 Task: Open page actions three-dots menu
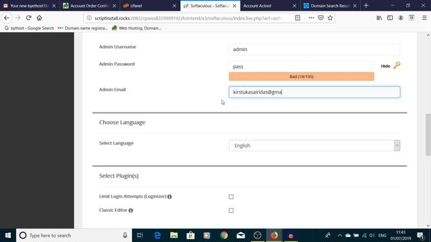coord(311,18)
